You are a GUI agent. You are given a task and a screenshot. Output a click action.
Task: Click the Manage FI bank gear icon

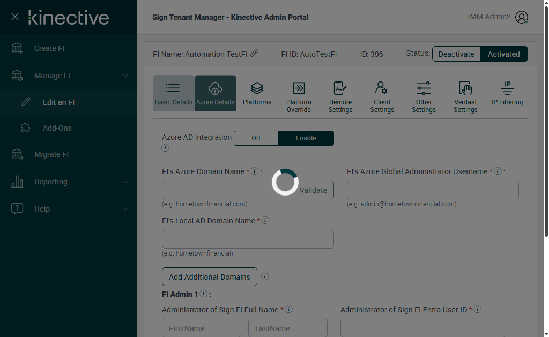tap(17, 76)
